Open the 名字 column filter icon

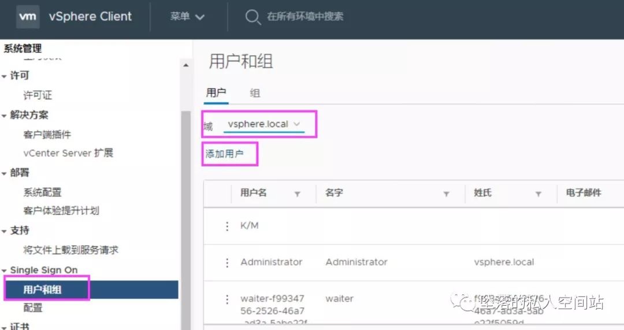coord(446,194)
